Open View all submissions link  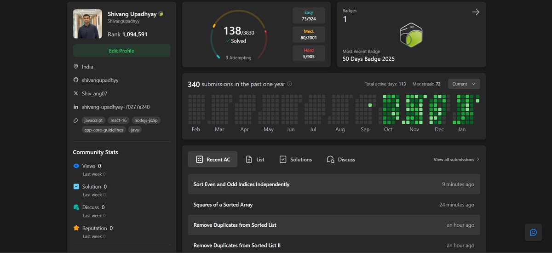click(x=456, y=160)
